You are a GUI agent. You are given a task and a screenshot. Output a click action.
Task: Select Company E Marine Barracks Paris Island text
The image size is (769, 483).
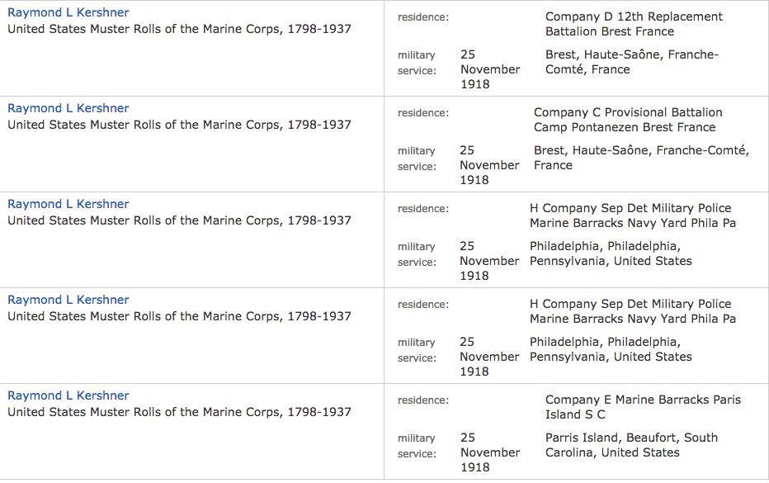643,407
